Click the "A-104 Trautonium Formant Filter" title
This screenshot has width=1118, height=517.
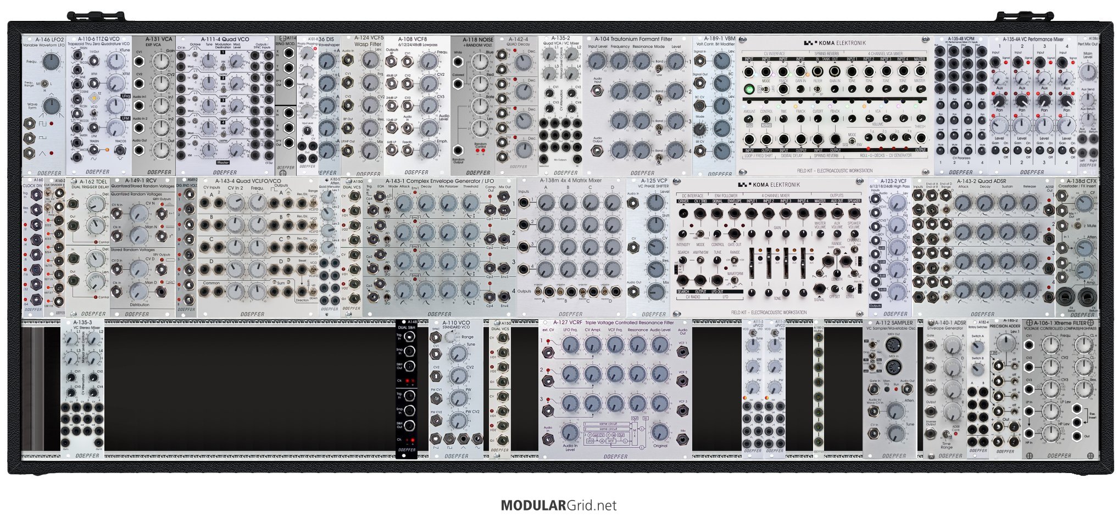pyautogui.click(x=633, y=39)
